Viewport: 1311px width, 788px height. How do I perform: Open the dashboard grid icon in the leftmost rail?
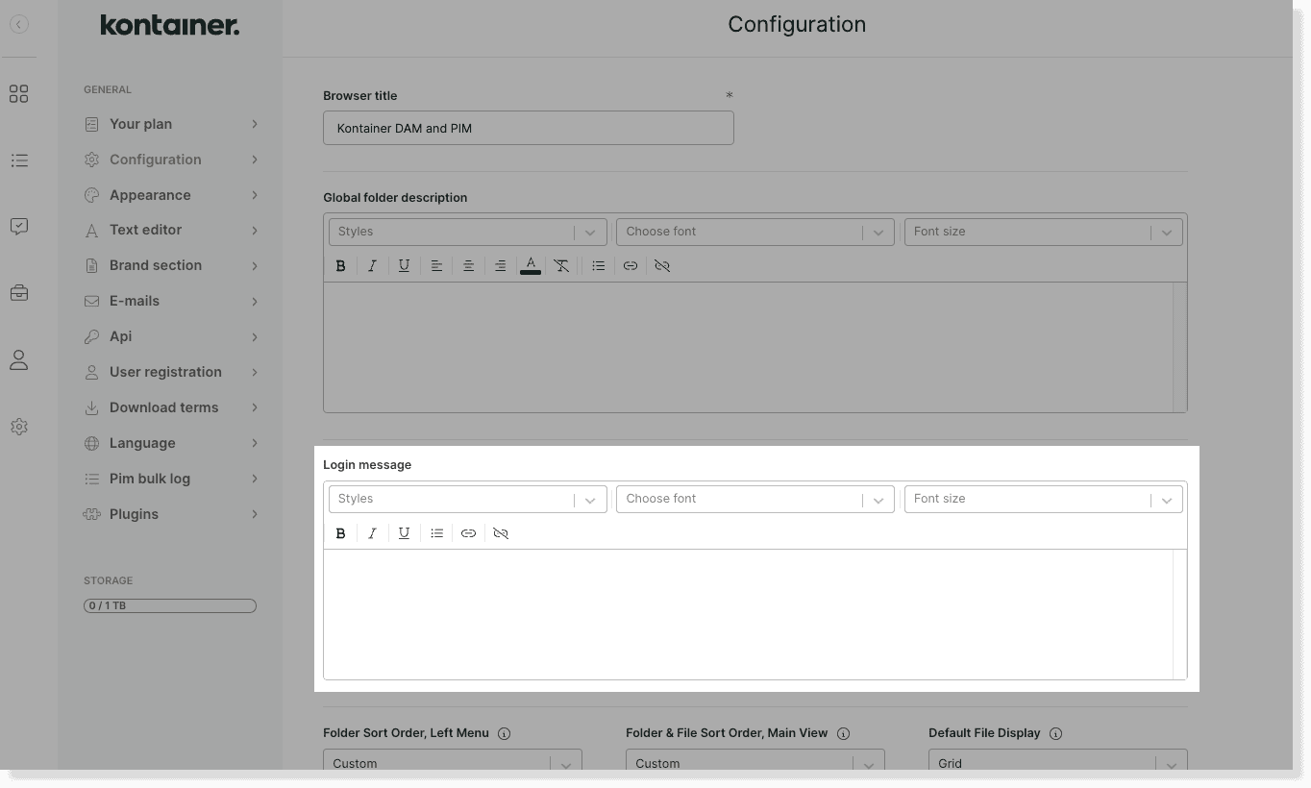19,93
